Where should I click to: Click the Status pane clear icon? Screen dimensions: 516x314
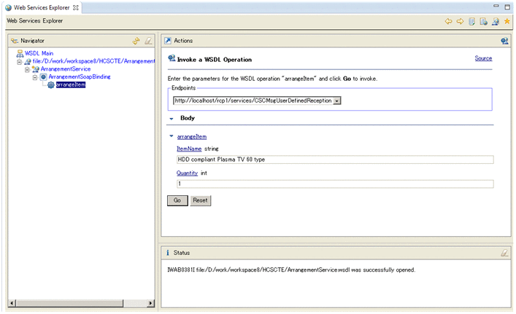tap(504, 253)
